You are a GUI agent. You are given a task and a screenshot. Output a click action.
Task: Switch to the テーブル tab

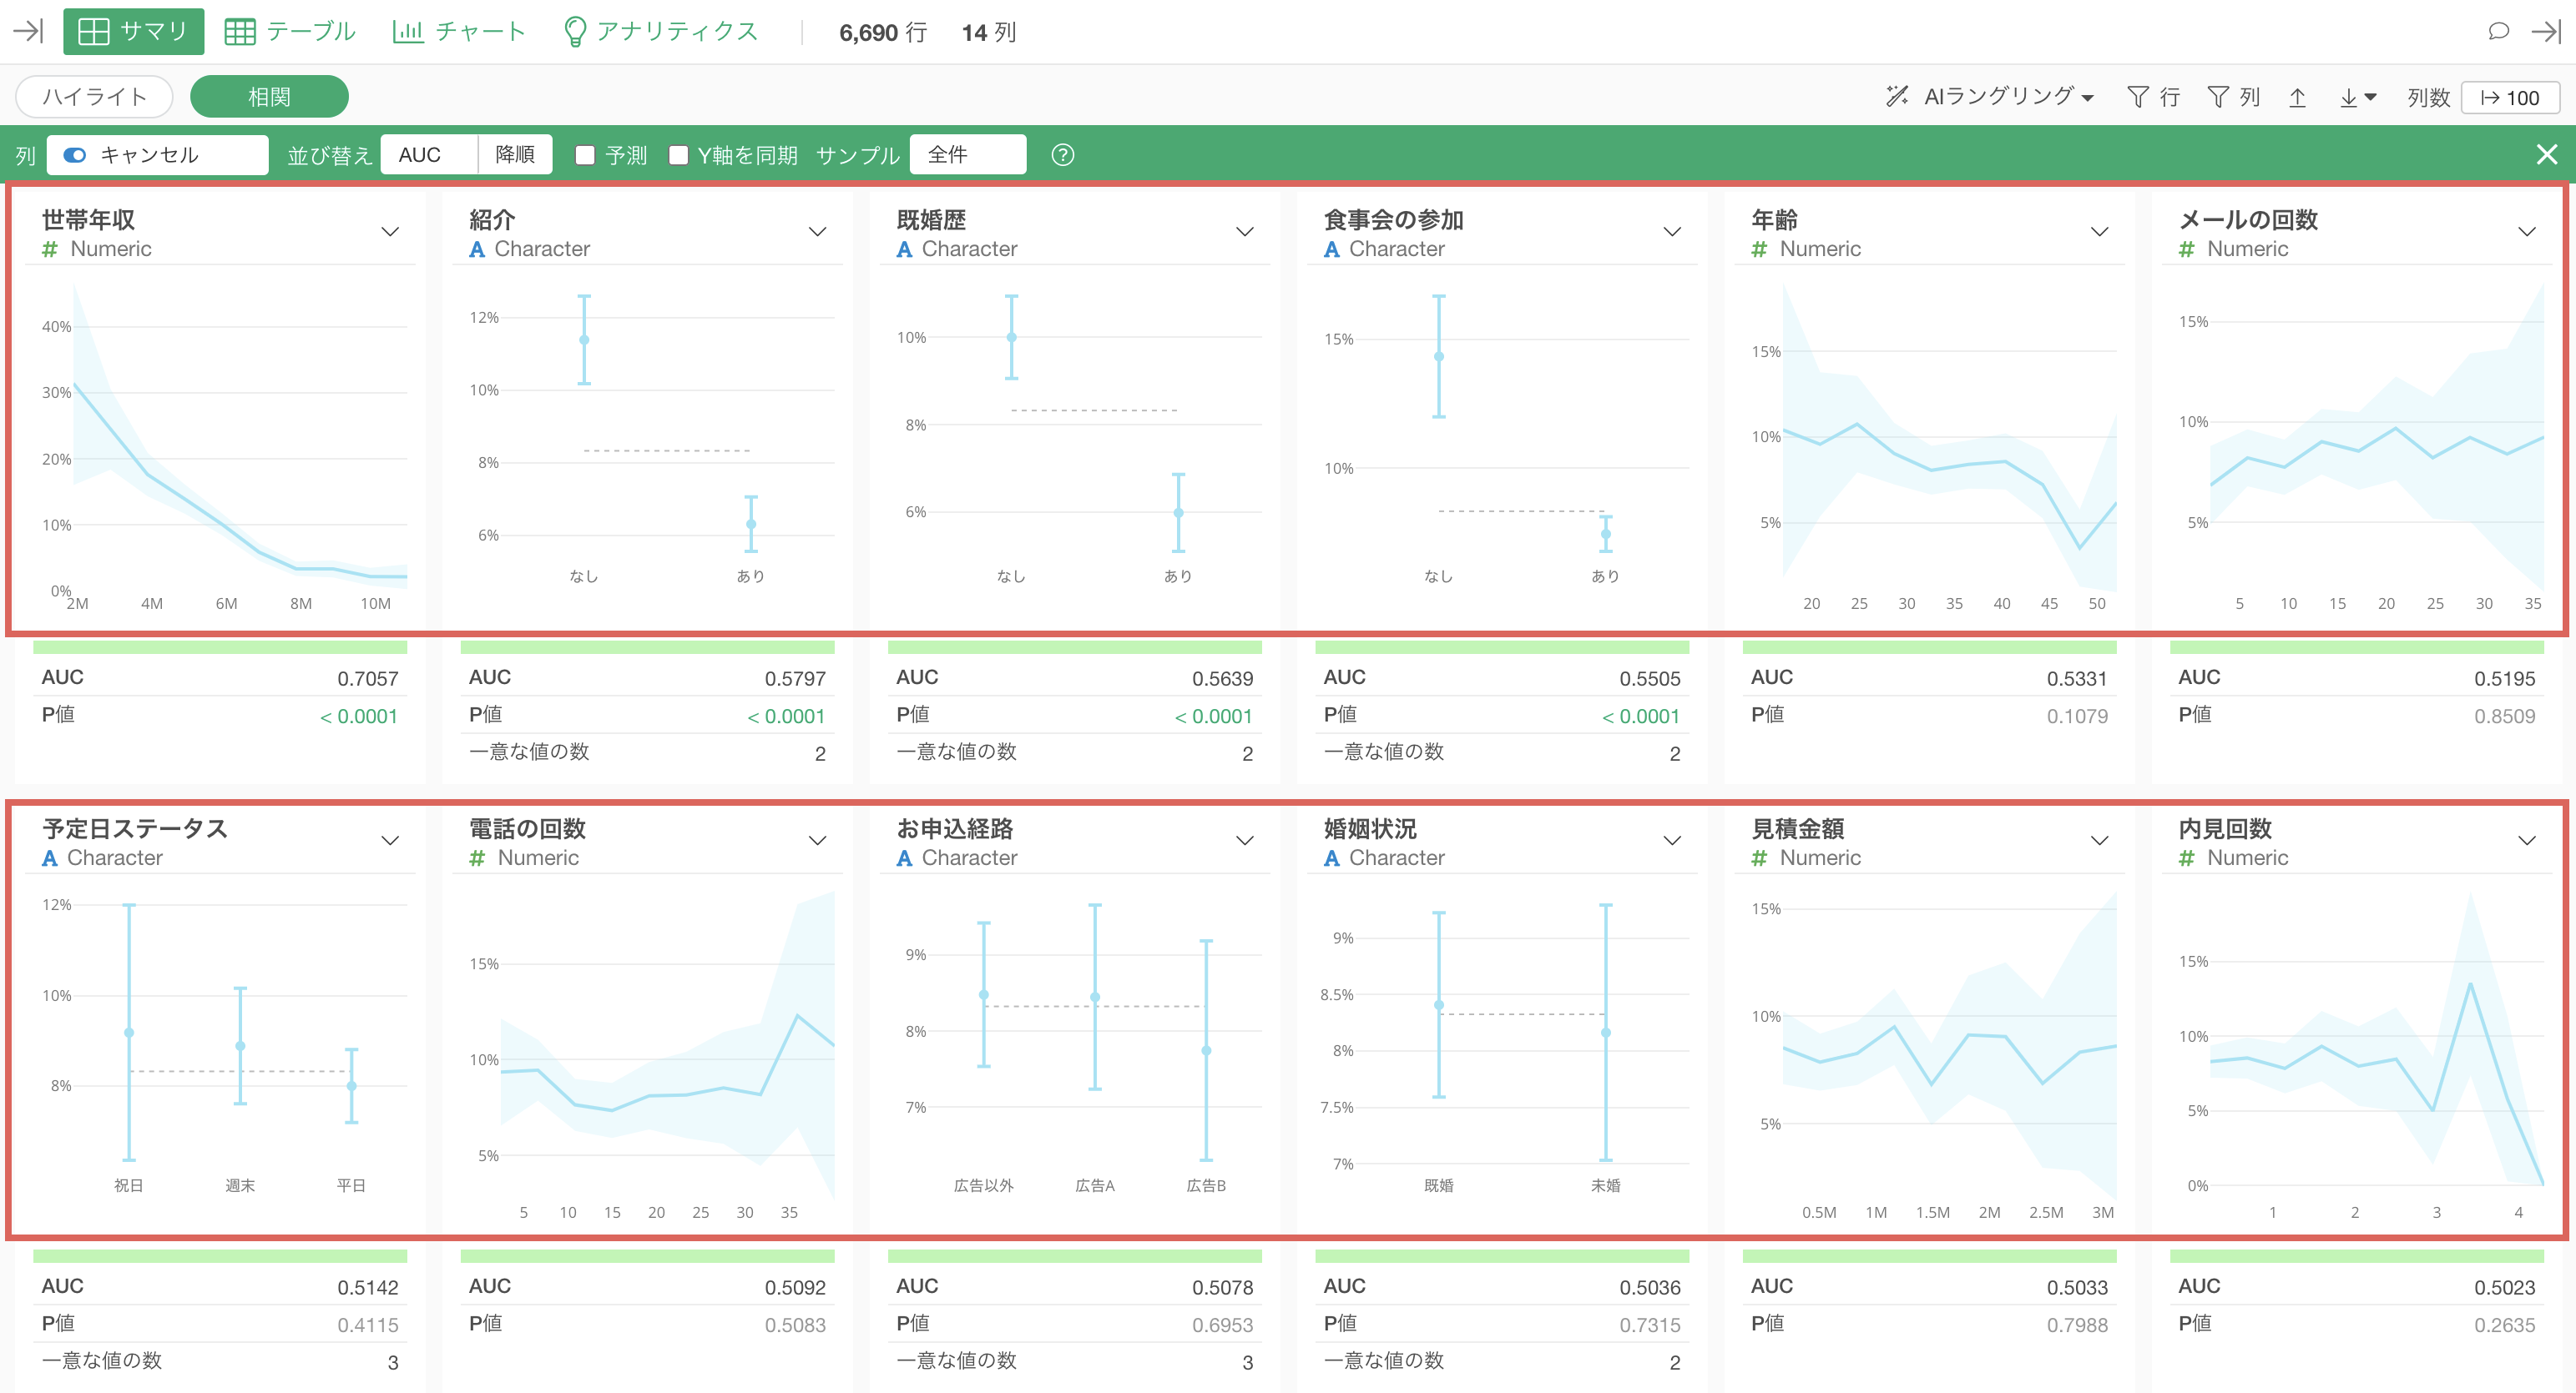[290, 32]
